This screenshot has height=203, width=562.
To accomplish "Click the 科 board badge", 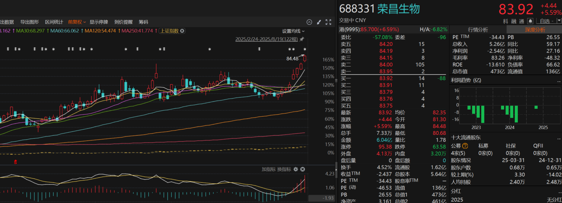I will click(x=506, y=21).
